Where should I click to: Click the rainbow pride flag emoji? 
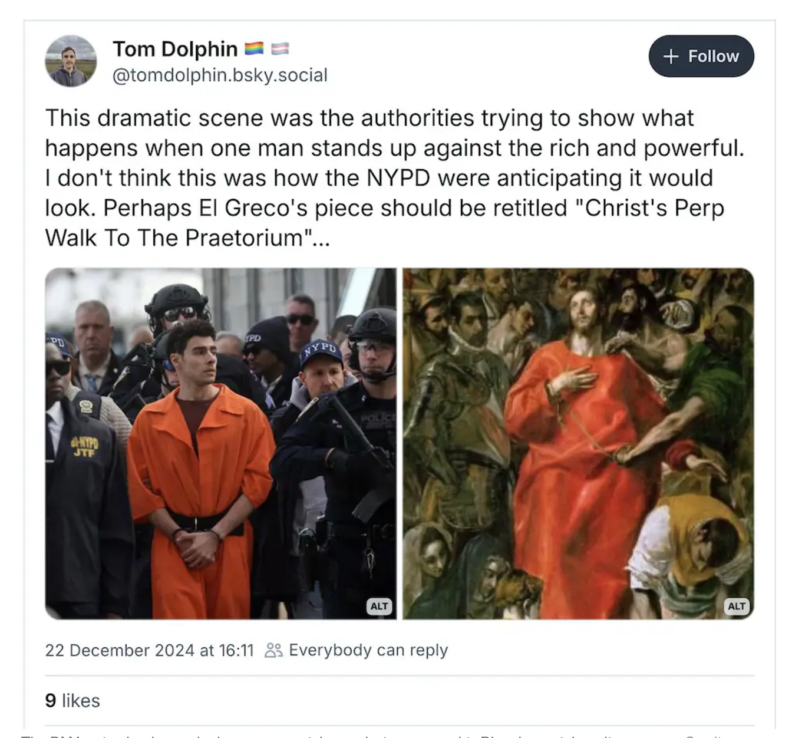pos(254,48)
